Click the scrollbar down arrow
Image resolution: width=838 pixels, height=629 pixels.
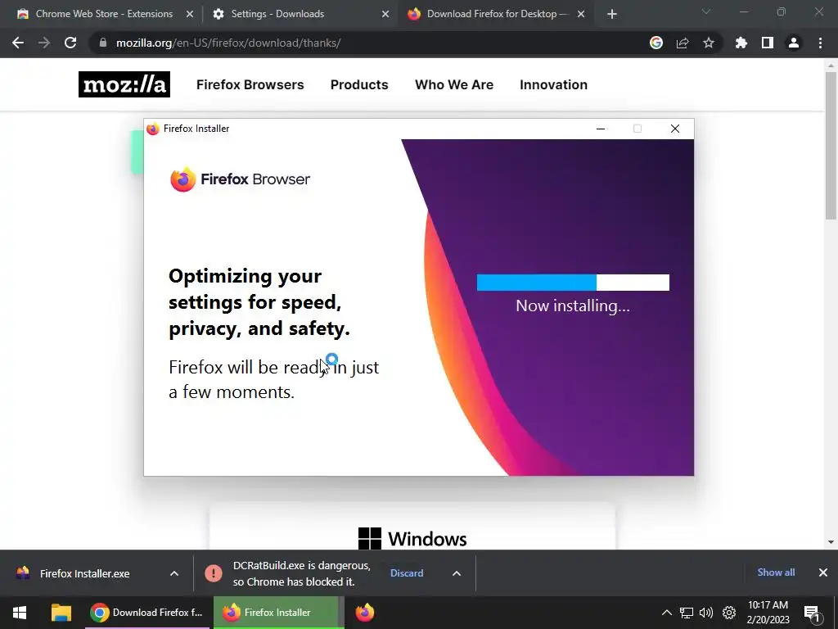(x=831, y=542)
